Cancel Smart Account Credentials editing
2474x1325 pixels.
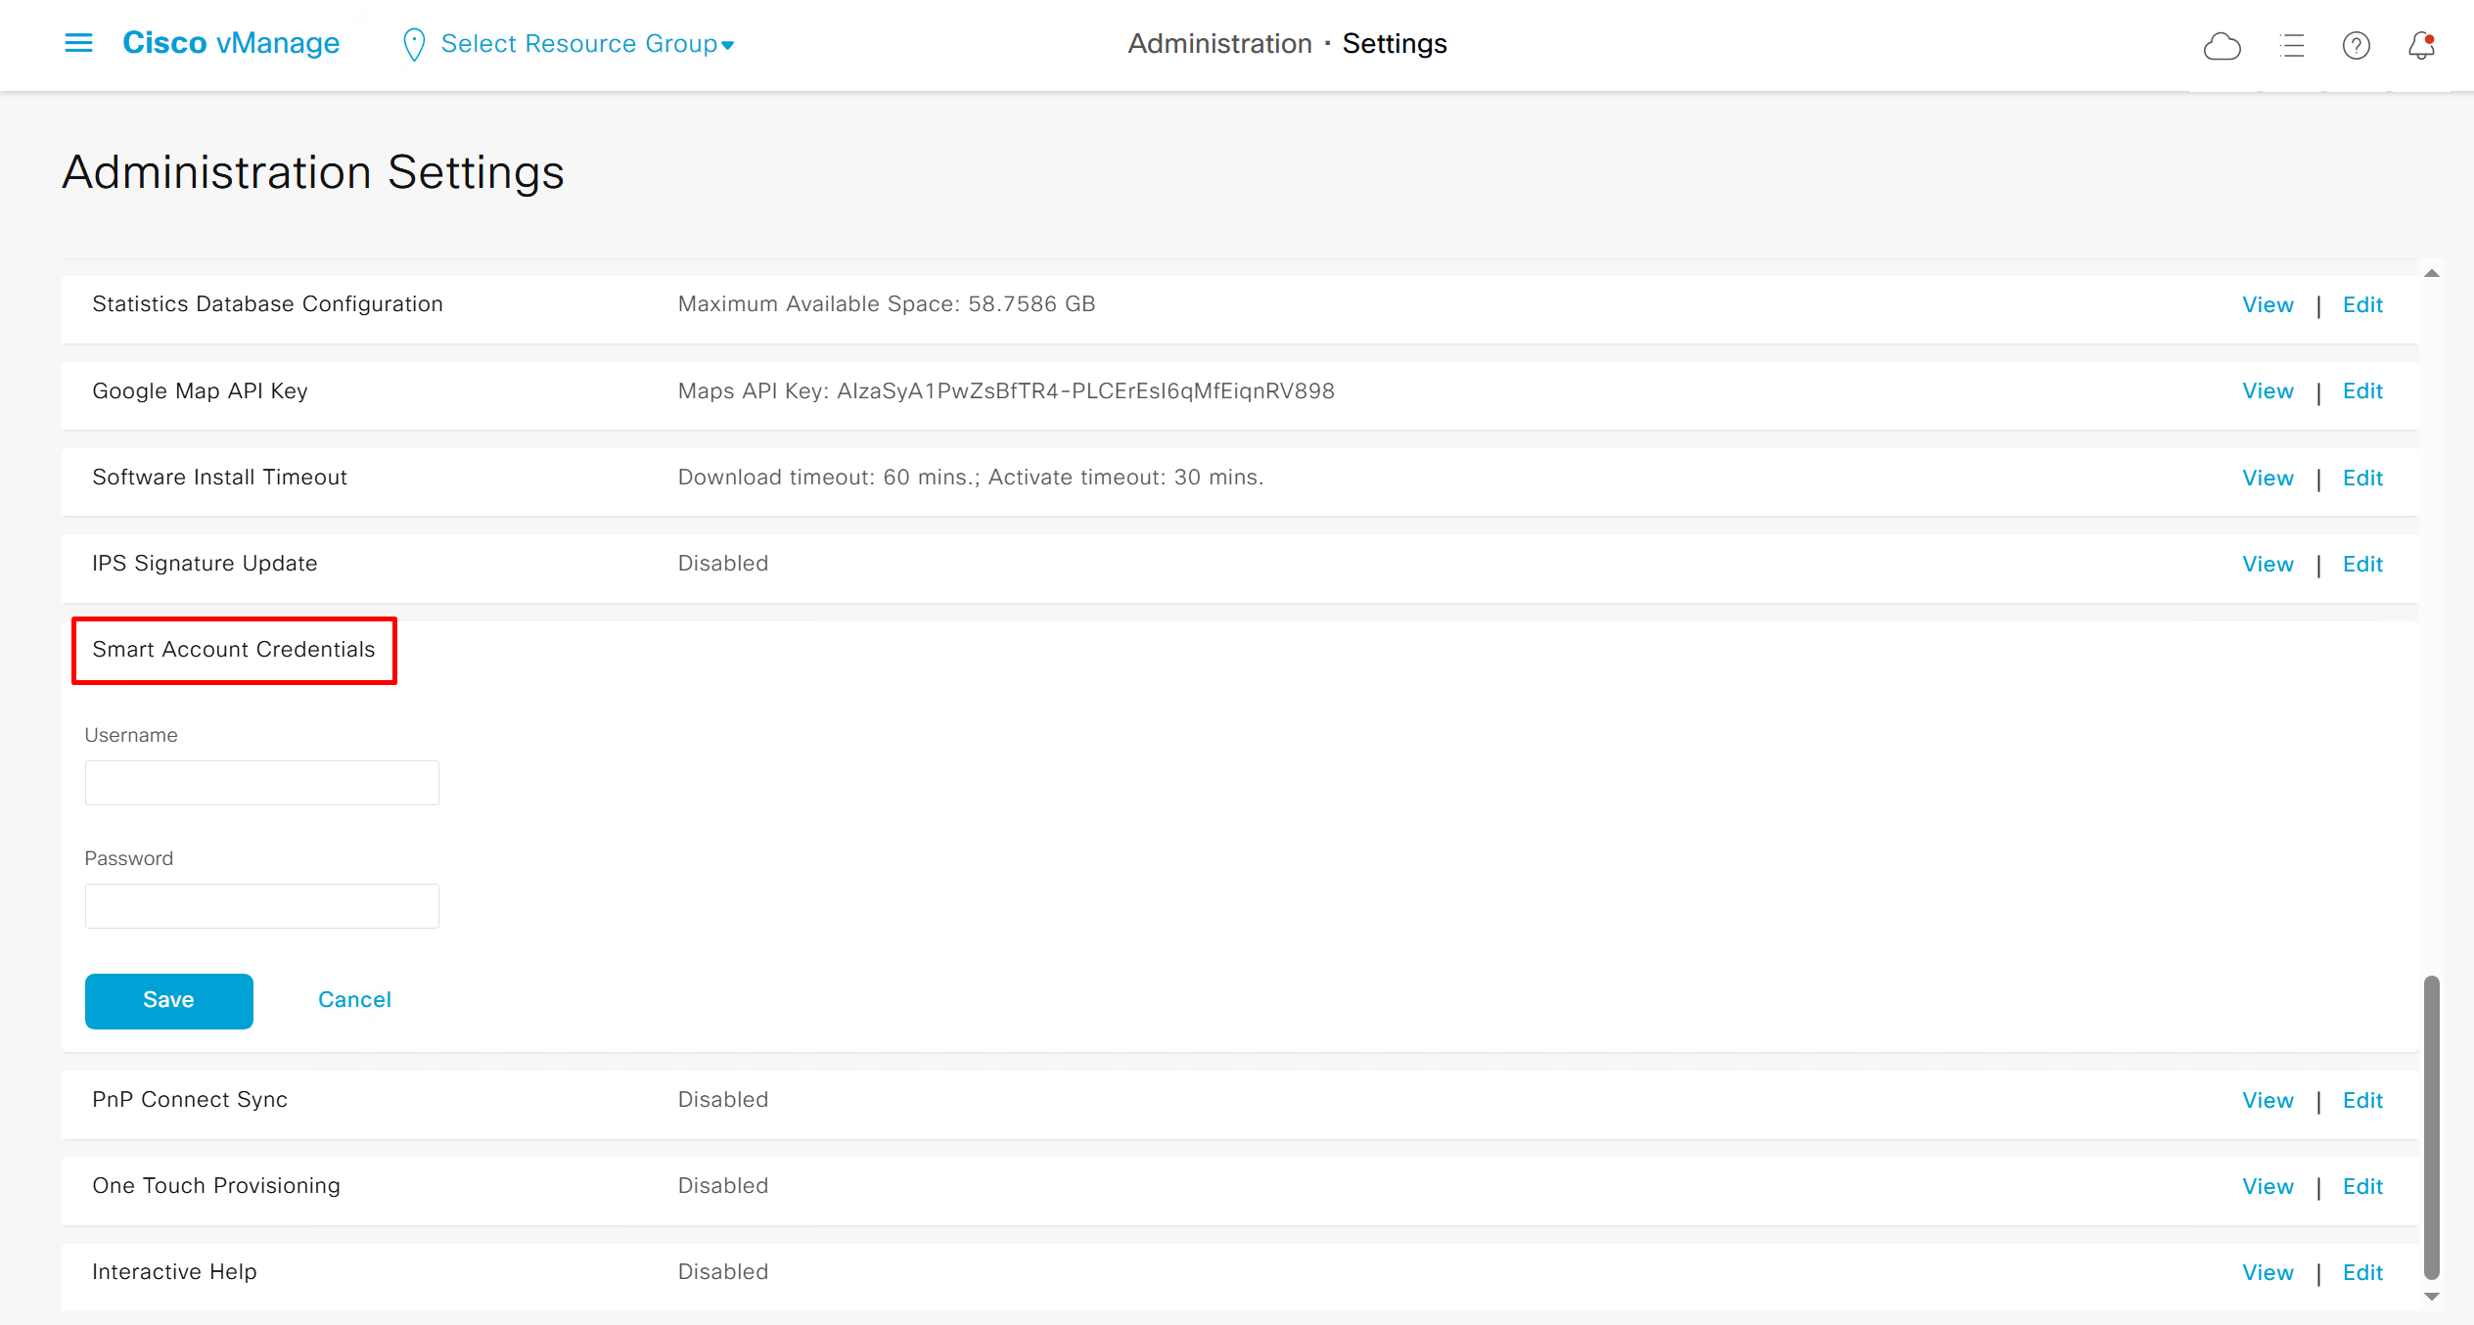click(x=354, y=1000)
